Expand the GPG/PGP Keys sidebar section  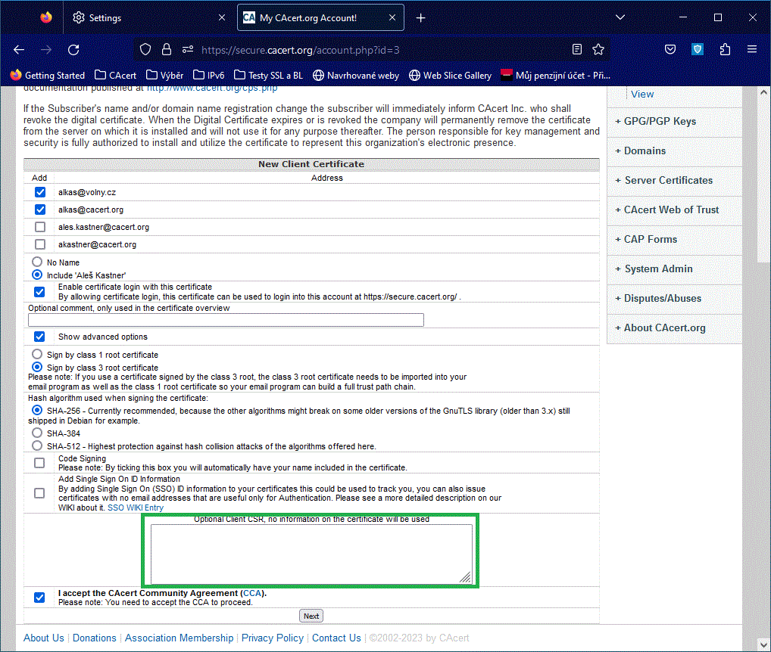(660, 121)
